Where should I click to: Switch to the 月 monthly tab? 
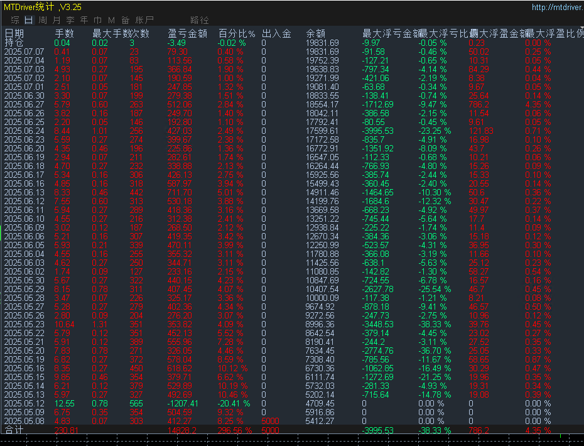(x=56, y=20)
